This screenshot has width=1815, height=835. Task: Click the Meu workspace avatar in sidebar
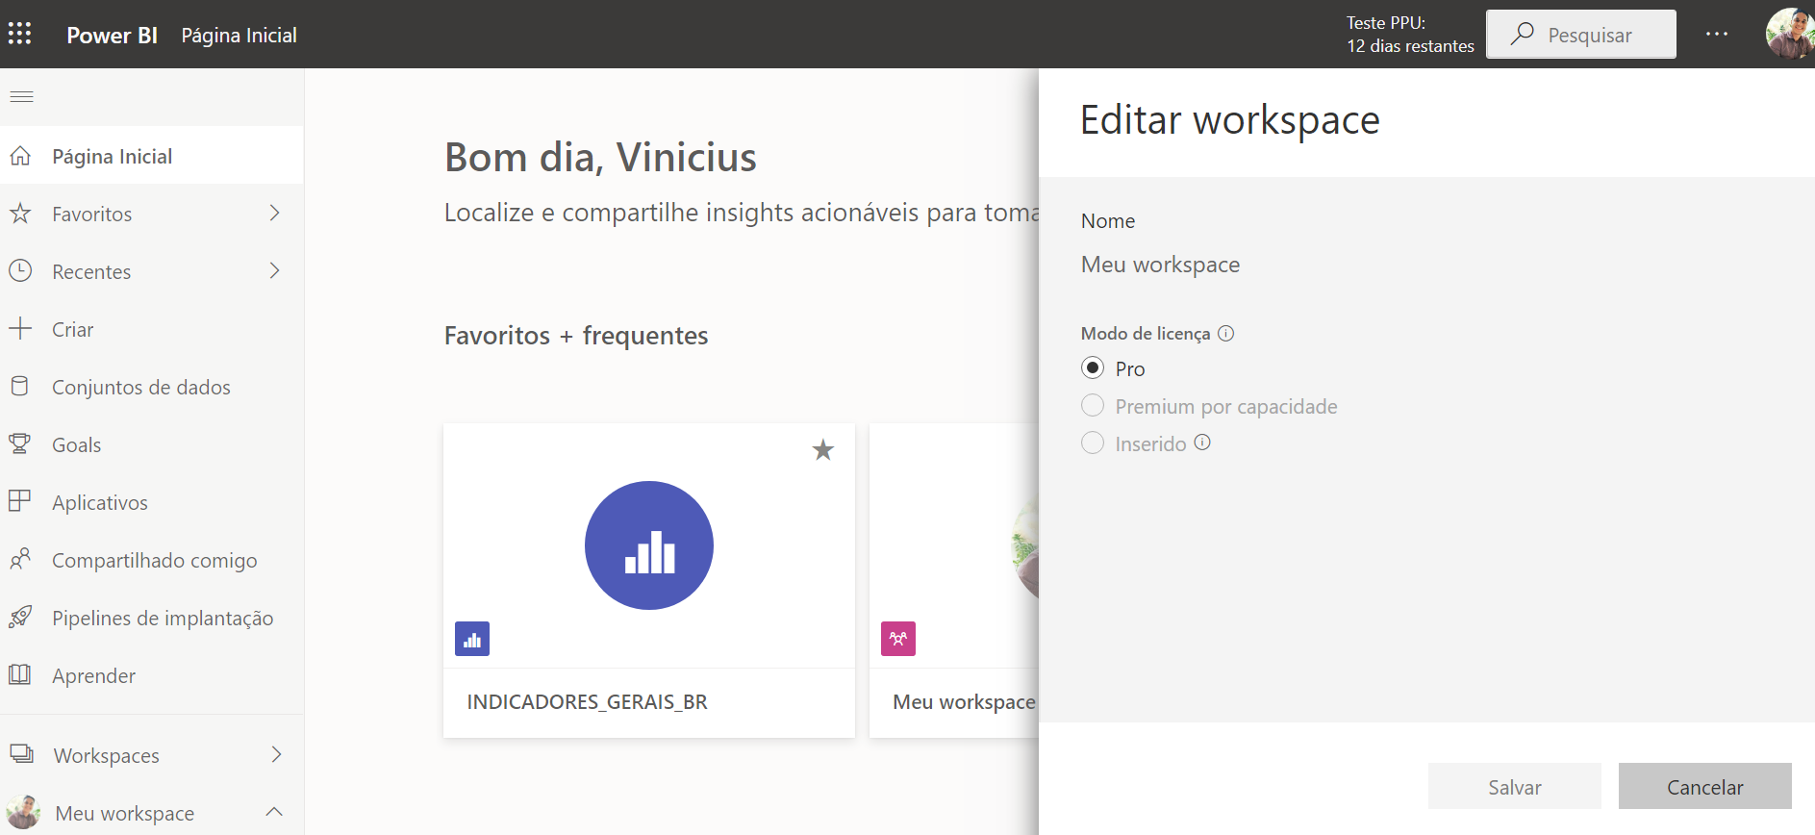(x=23, y=813)
